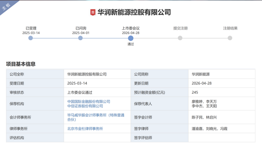Image resolution: width=262 pixels, height=147 pixels.
Task: Click the 2025-04-01 date under 已问询
Action: (x=80, y=33)
